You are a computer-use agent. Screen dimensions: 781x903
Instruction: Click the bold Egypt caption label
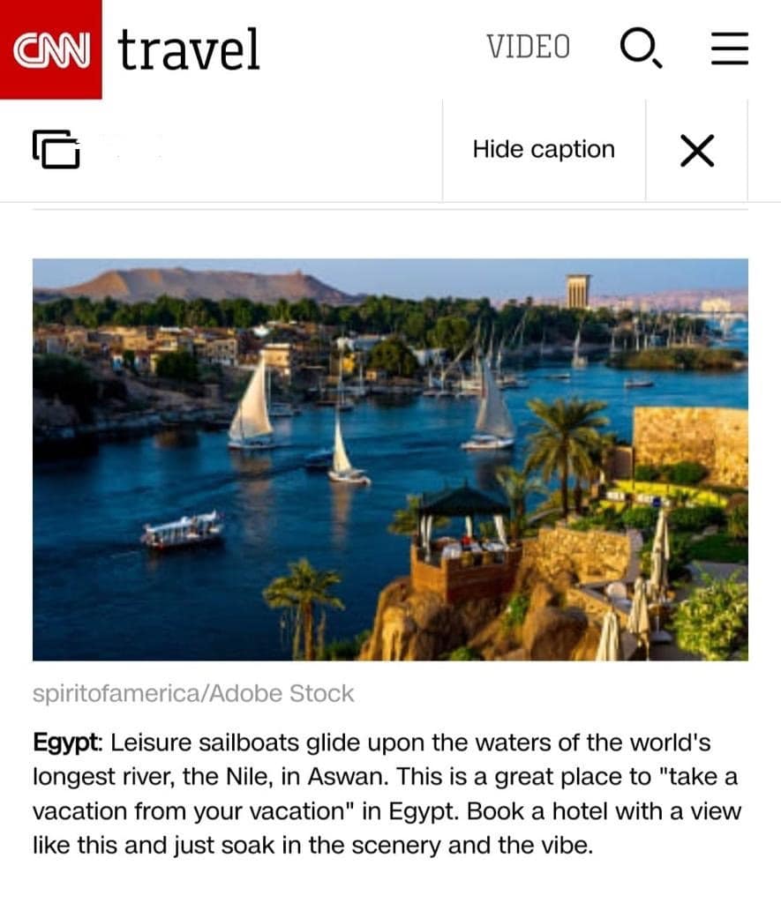tap(68, 743)
